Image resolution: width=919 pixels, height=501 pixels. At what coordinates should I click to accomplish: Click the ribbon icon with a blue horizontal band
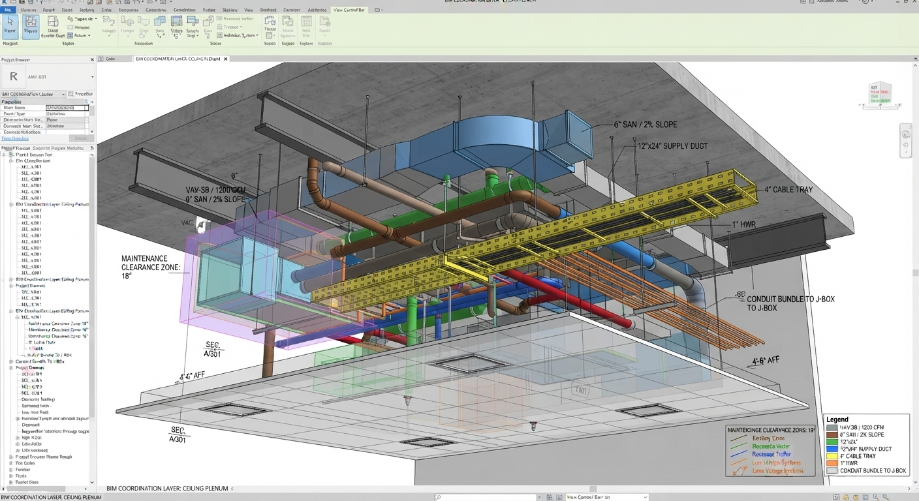click(177, 22)
